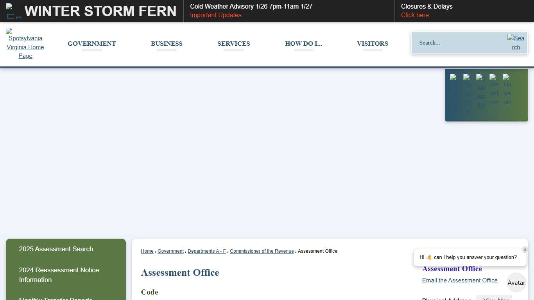Expand the HOW DO I... dropdown
Screen dimensions: 534x300
(x=303, y=44)
